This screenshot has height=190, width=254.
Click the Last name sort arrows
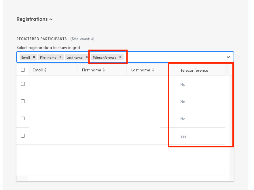pyautogui.click(x=153, y=70)
